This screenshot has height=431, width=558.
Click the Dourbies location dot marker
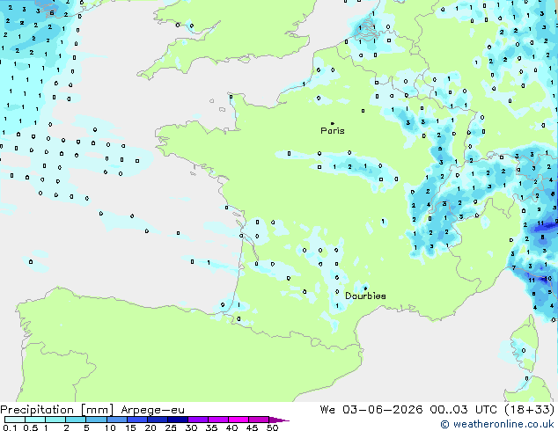click(365, 289)
